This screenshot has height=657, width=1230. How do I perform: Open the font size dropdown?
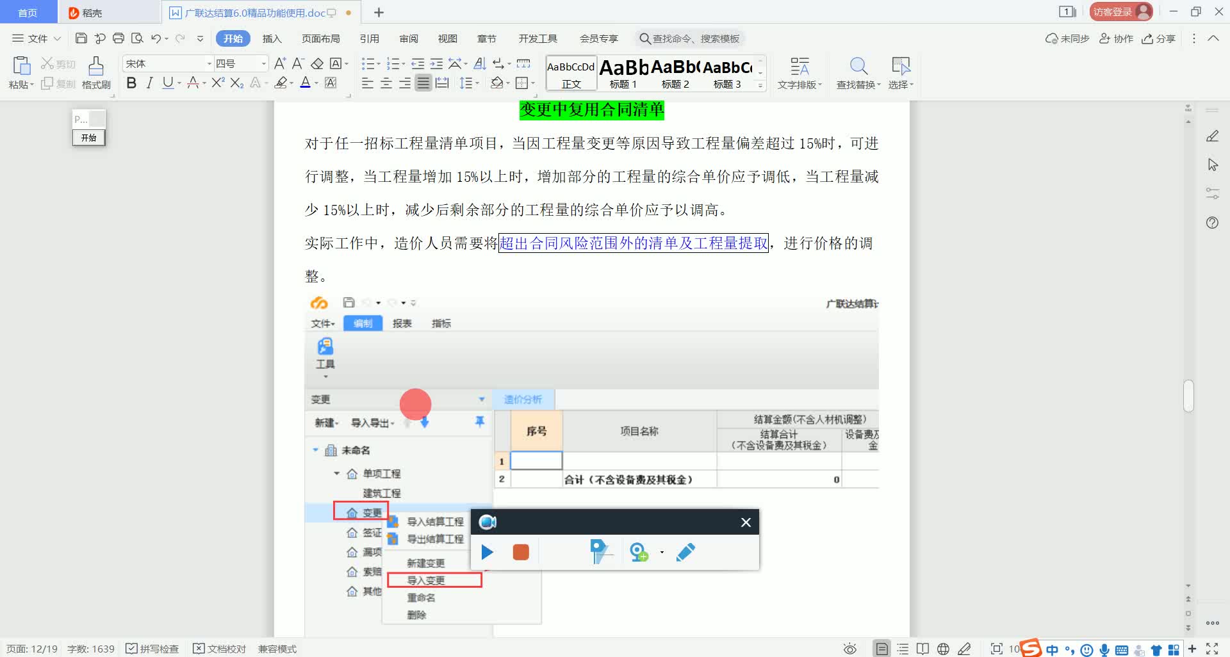click(263, 63)
